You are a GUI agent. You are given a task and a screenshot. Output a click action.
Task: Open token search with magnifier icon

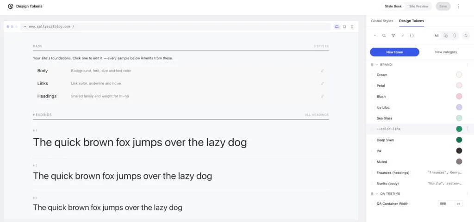[384, 35]
